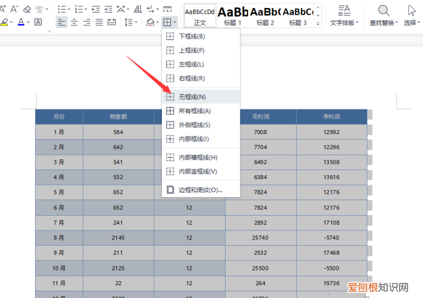Viewport: 423px width, 298px height.
Task: Click the decrease indent icon
Action: tap(95, 9)
